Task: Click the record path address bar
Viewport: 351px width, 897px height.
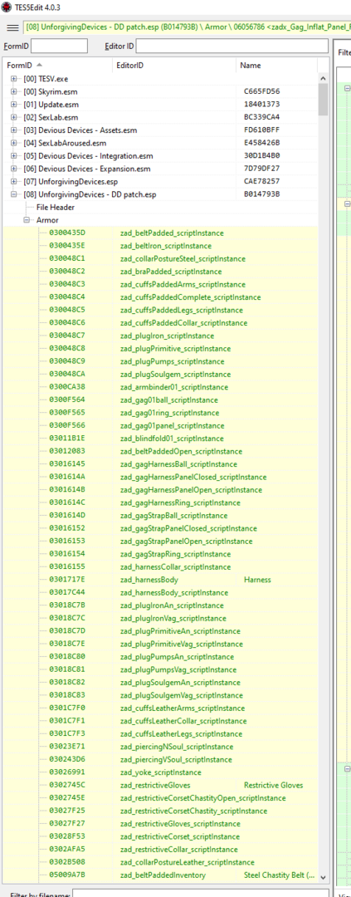Action: pos(187,27)
